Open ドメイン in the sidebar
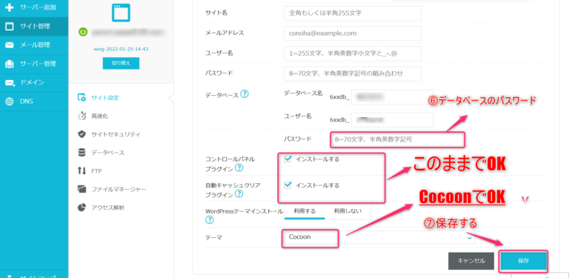This screenshot has width=578, height=278. pos(34,82)
